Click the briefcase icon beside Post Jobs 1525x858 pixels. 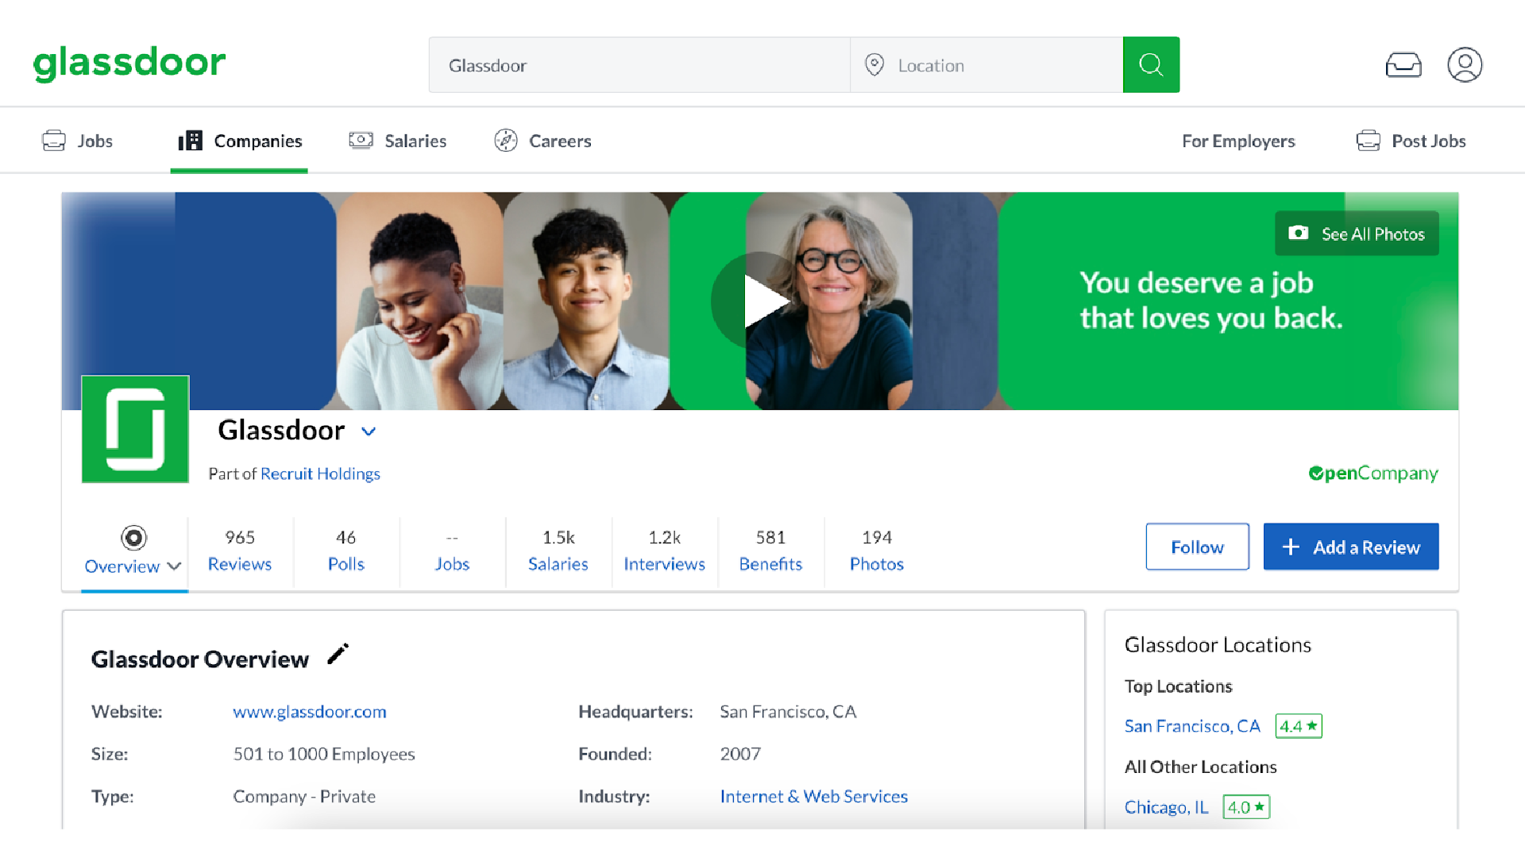point(1369,141)
